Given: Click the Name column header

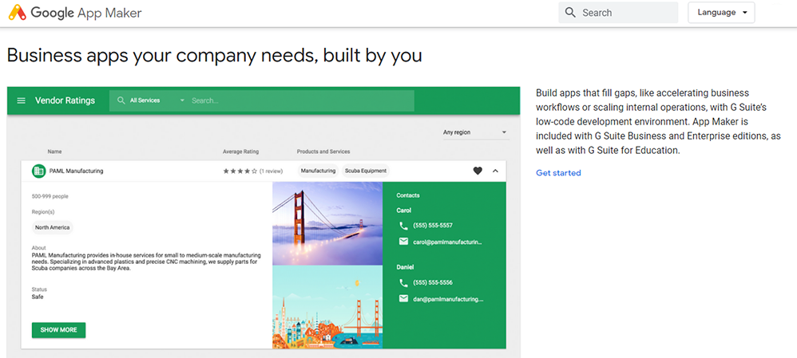Looking at the screenshot, I should tap(55, 151).
